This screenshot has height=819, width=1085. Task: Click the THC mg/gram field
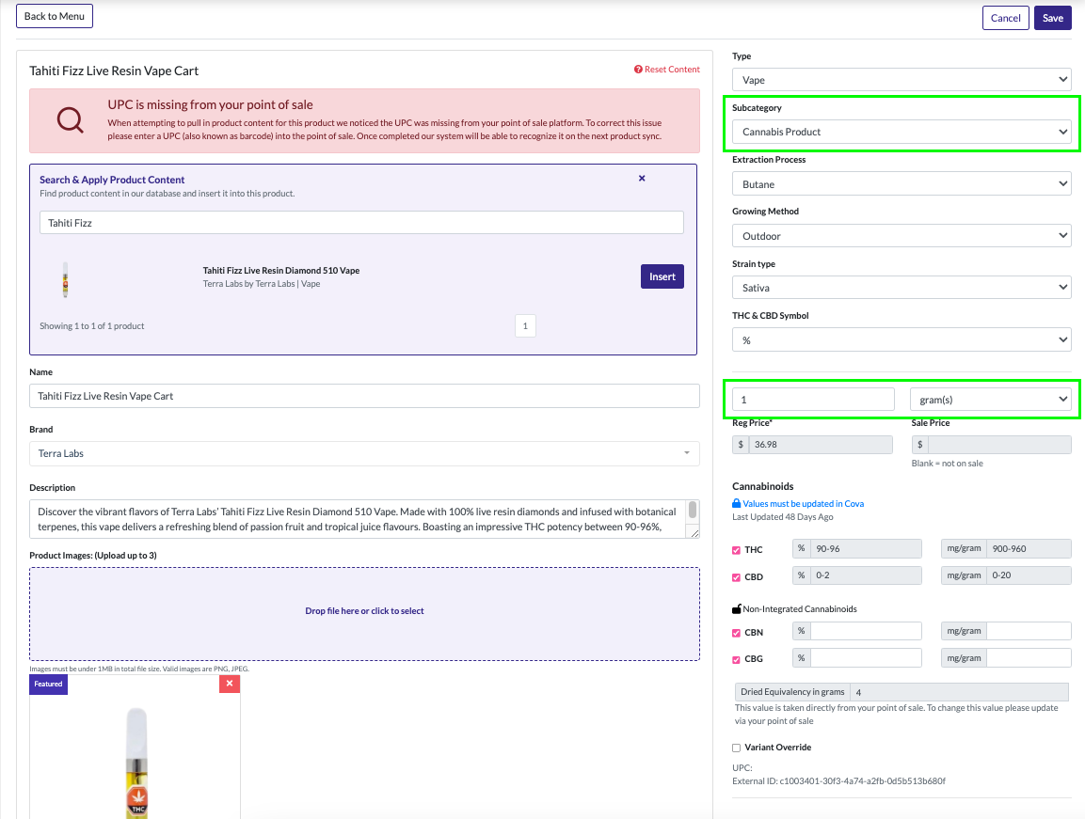(1029, 548)
